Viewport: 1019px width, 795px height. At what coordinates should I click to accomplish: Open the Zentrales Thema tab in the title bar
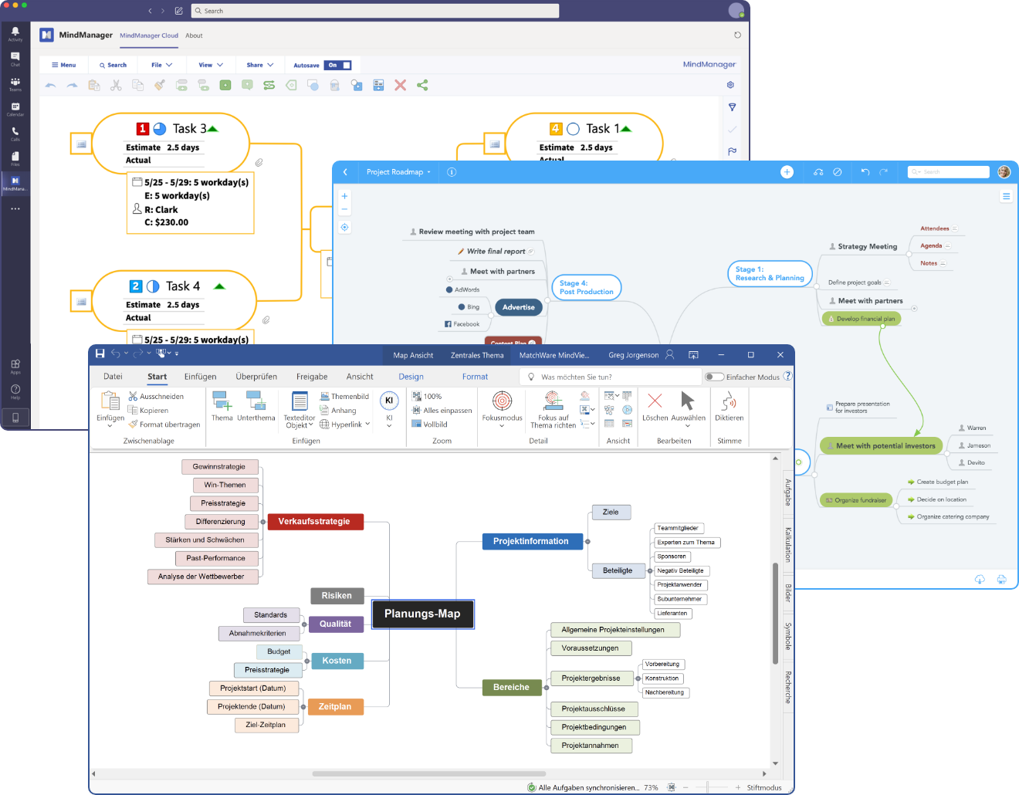click(477, 355)
